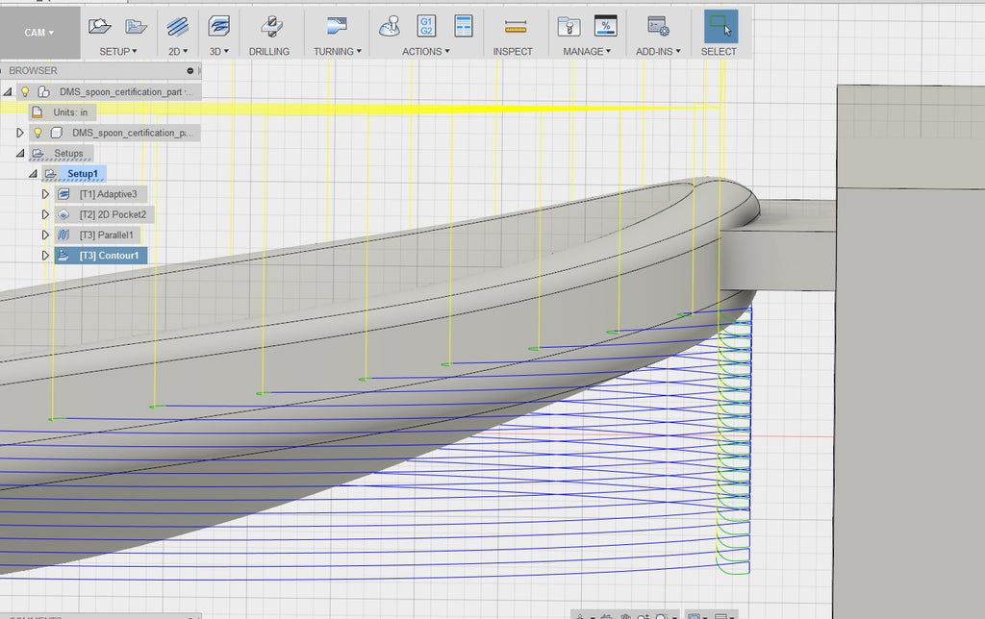
Task: Open the CAM workspace dropdown
Action: 38,33
